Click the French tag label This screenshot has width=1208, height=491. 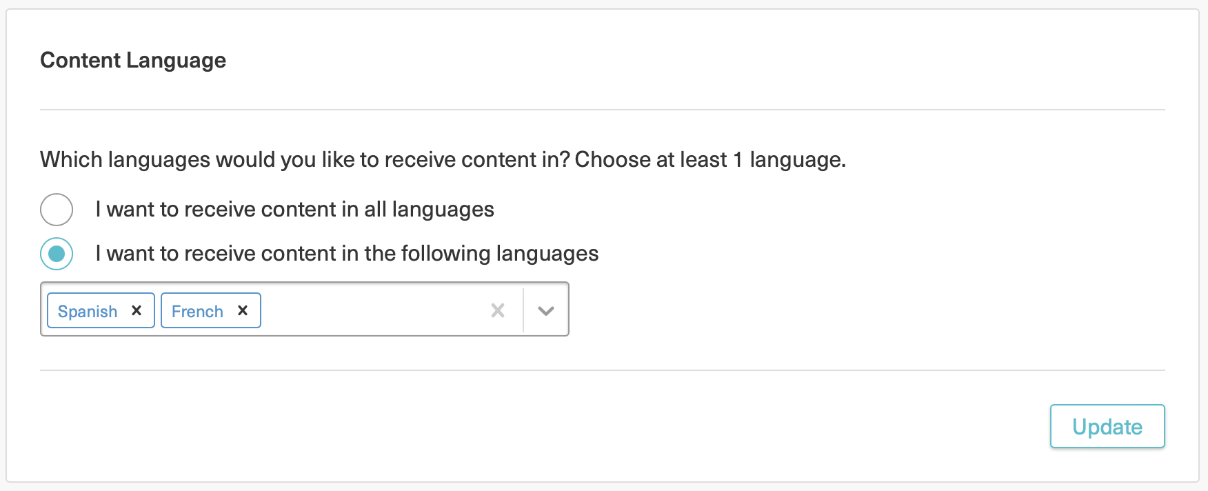[x=197, y=312]
